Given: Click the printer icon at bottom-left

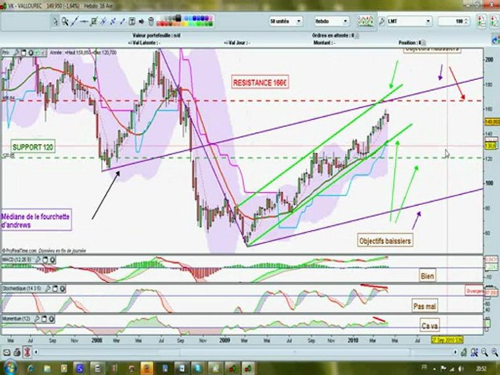Looking at the screenshot, I should 17,353.
